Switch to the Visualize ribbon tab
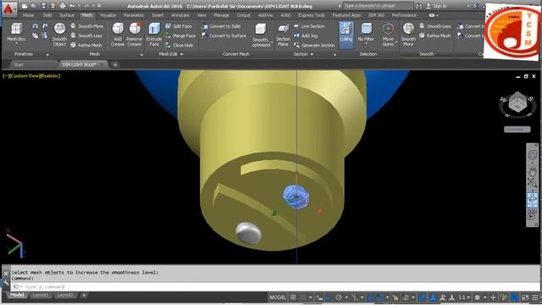This screenshot has width=542, height=305. (x=108, y=15)
